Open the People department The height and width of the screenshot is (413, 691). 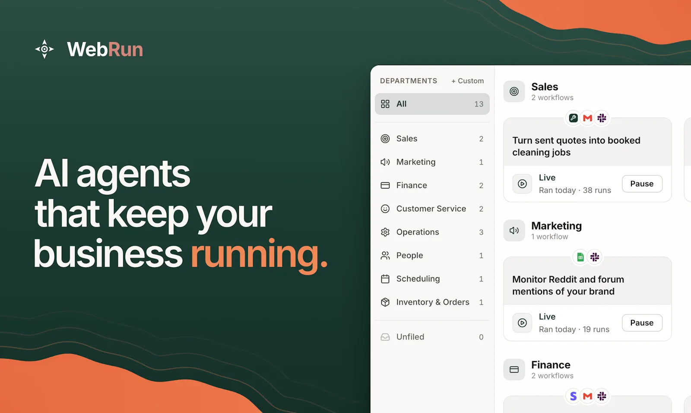tap(432, 256)
